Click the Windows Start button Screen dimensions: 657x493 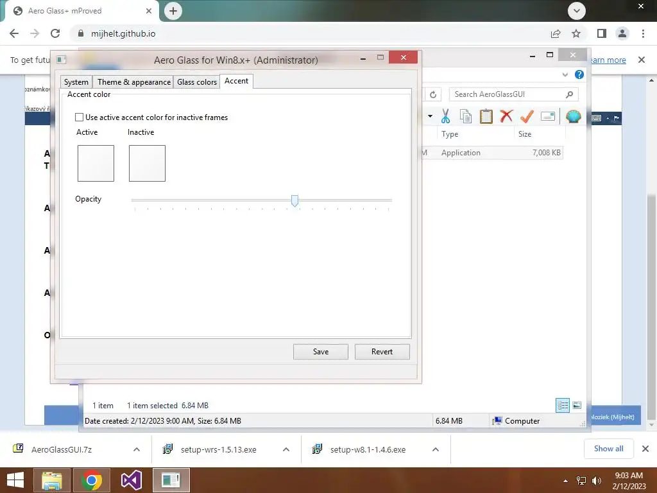15,480
